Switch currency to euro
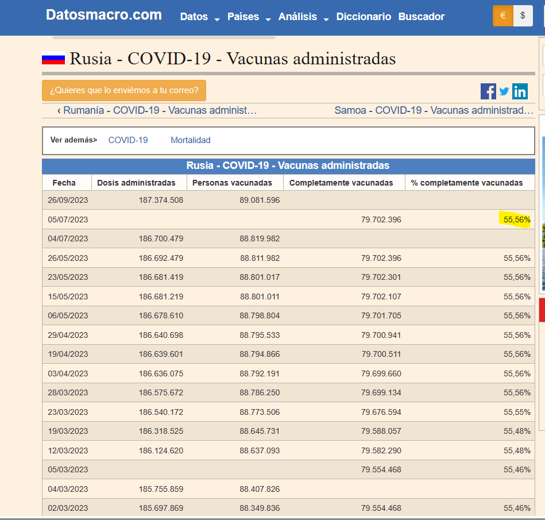This screenshot has width=545, height=520. pyautogui.click(x=503, y=16)
